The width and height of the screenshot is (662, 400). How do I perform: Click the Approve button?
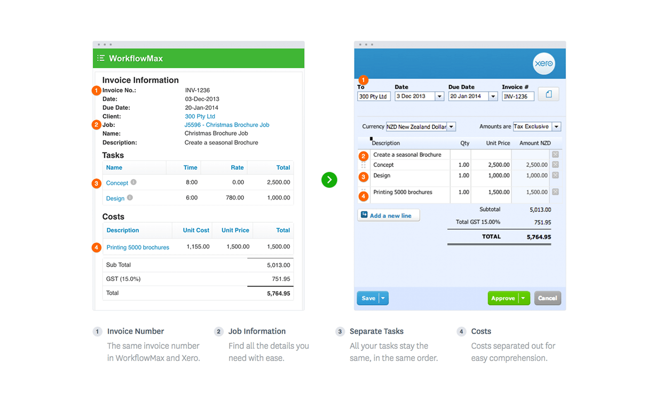pos(503,298)
